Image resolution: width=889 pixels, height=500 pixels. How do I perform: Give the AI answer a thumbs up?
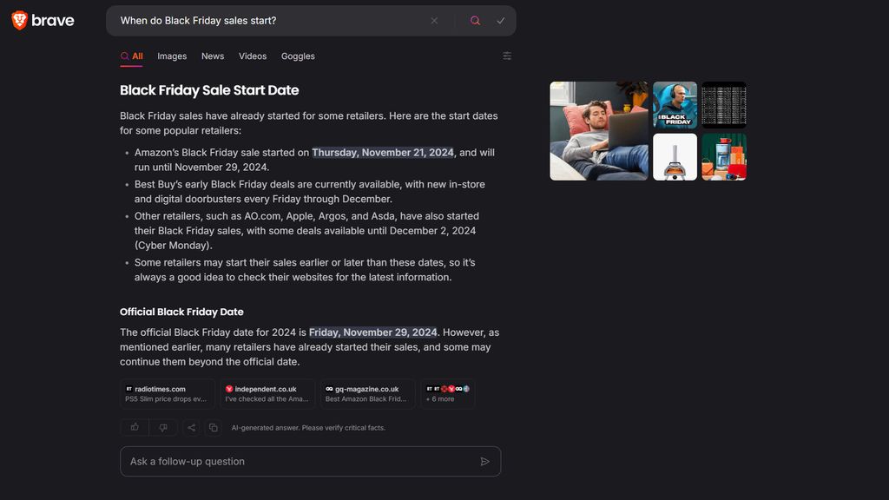[134, 427]
